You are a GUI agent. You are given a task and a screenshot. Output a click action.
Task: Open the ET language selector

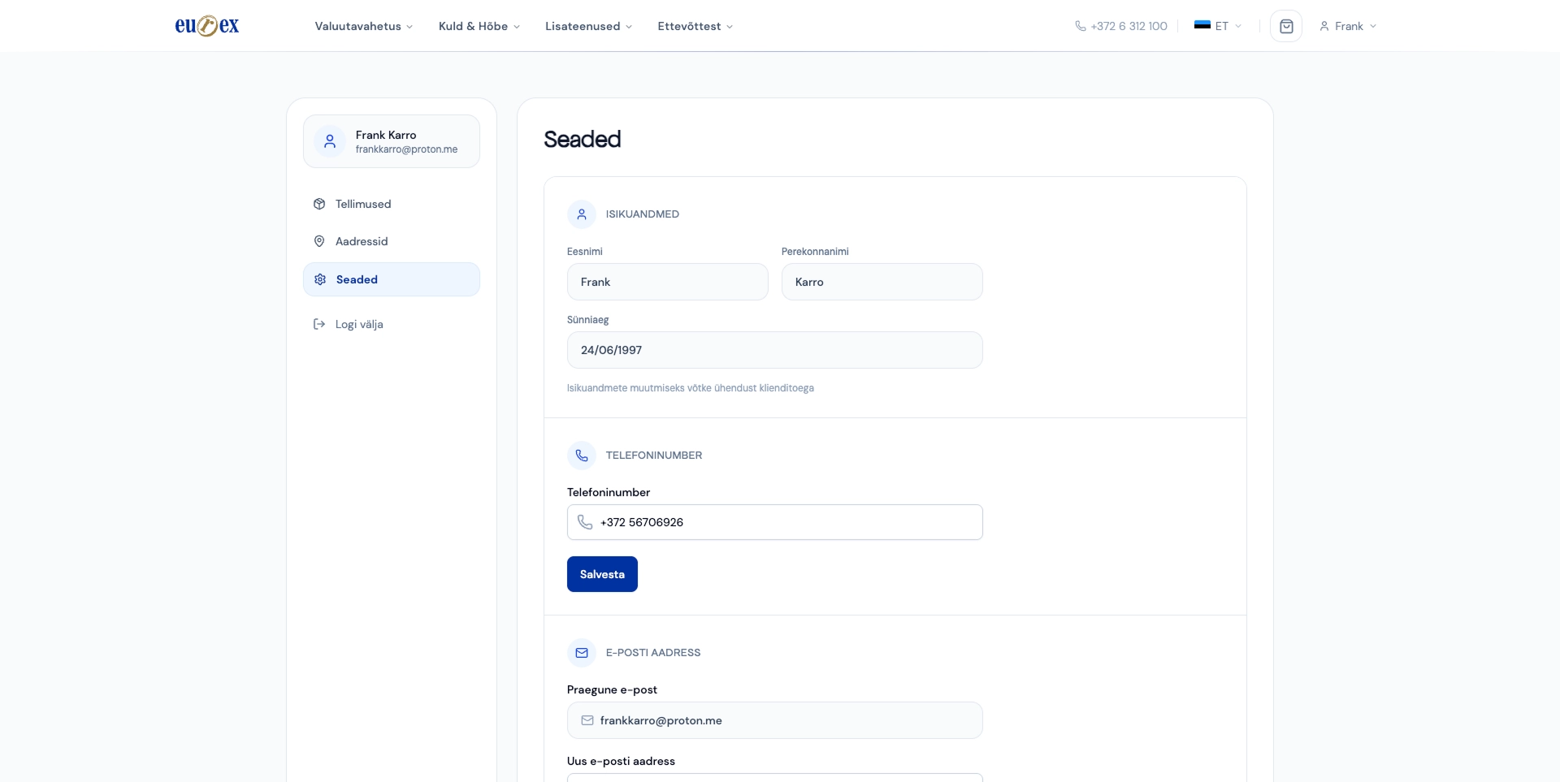click(x=1218, y=26)
